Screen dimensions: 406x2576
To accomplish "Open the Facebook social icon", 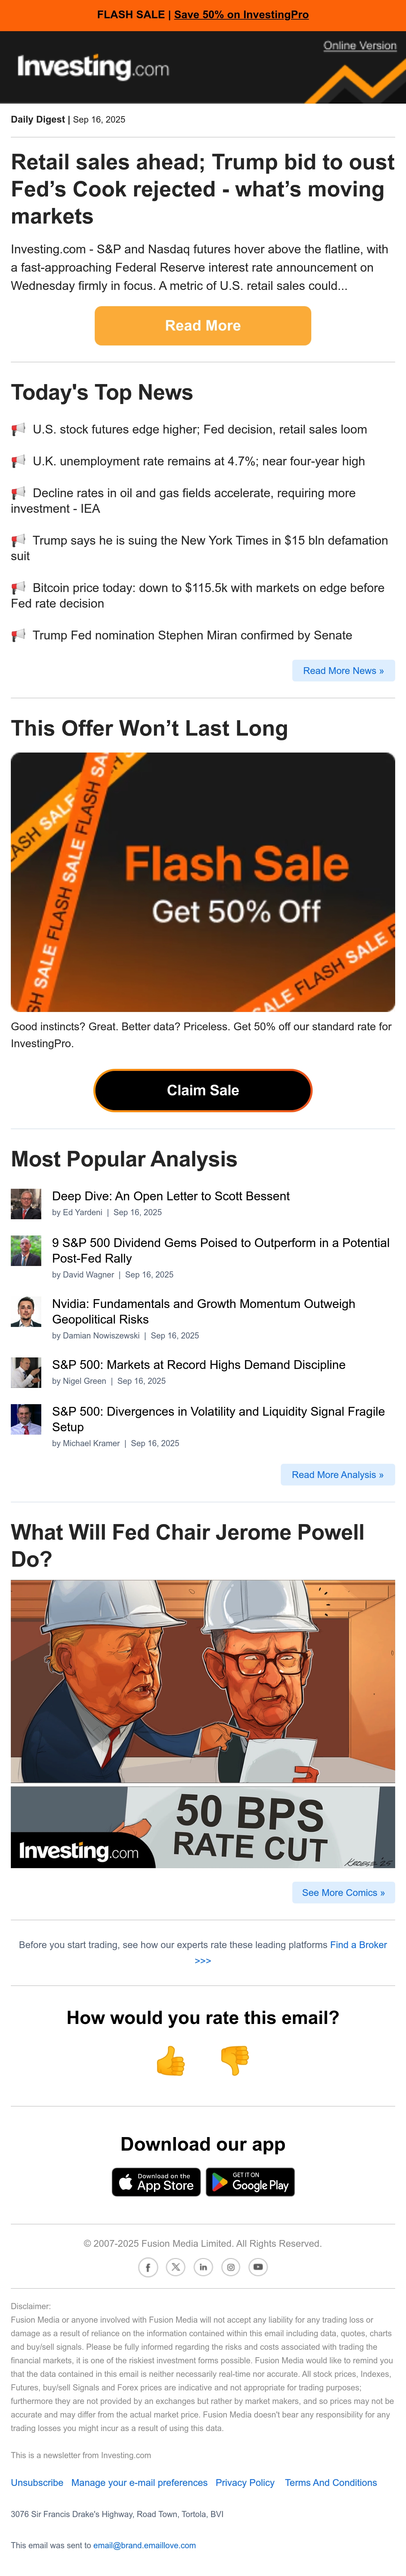I will point(148,2267).
